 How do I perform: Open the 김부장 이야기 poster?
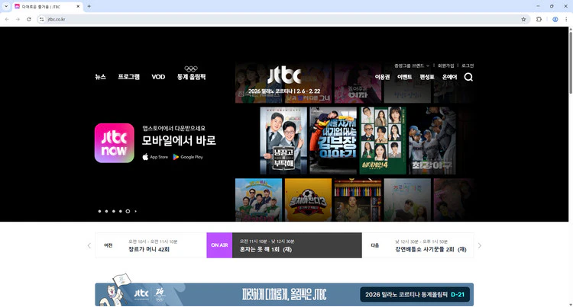(333, 140)
